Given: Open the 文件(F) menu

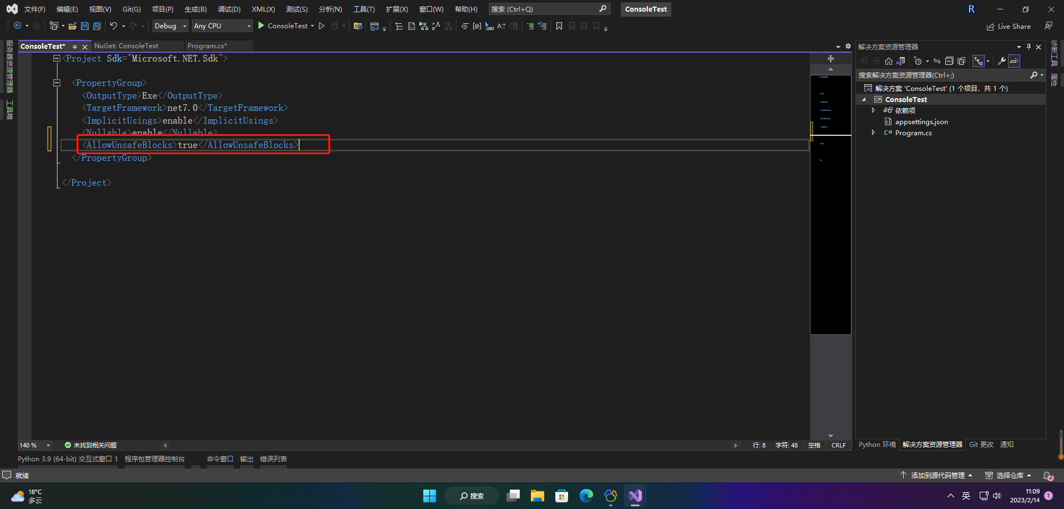Looking at the screenshot, I should (34, 9).
